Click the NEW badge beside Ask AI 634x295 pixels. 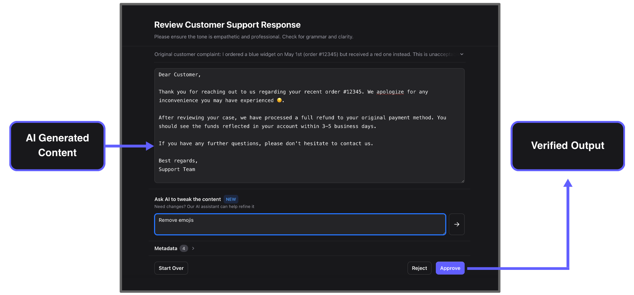[231, 199]
